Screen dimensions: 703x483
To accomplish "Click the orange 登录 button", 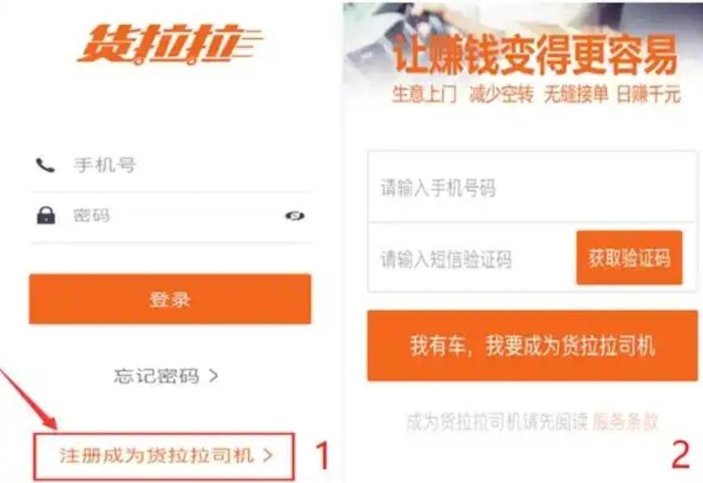I will 170,299.
